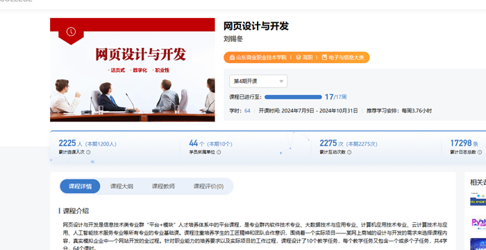
Task: Click the 17/17周 progress text
Action: click(335, 97)
